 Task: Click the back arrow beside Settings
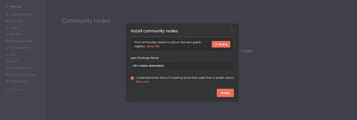[7, 7]
